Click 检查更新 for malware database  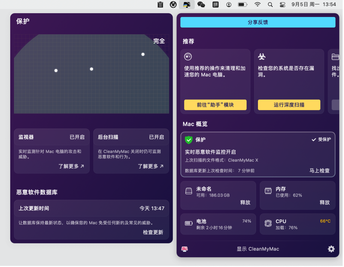153,232
